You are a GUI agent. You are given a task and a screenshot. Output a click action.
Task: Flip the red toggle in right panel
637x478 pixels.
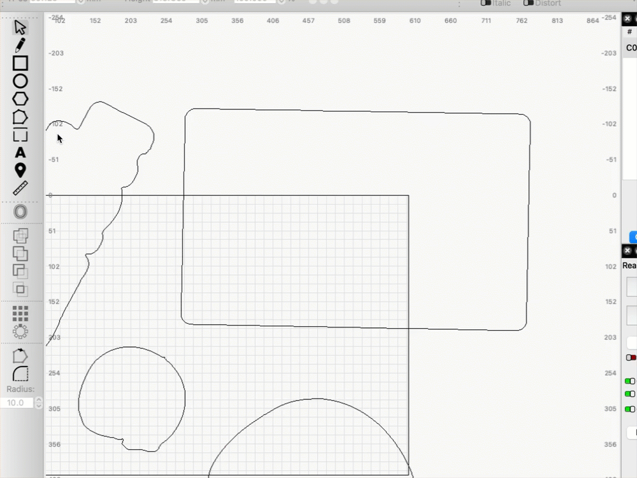631,358
